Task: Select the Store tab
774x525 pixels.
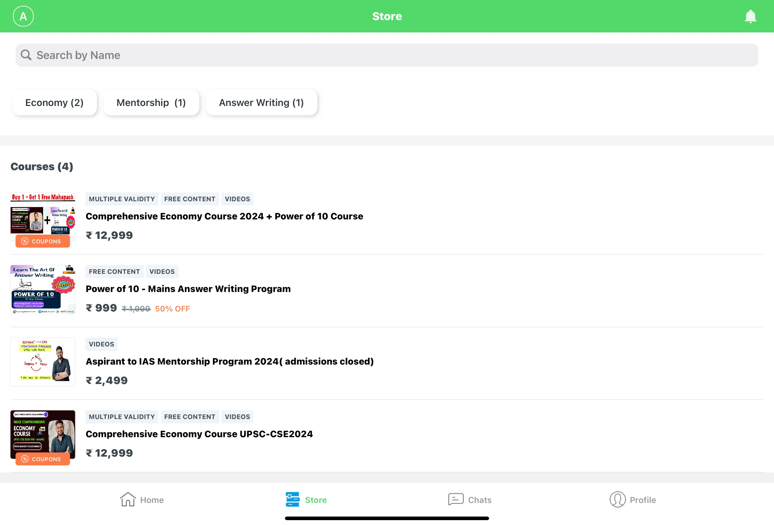Action: click(x=306, y=500)
